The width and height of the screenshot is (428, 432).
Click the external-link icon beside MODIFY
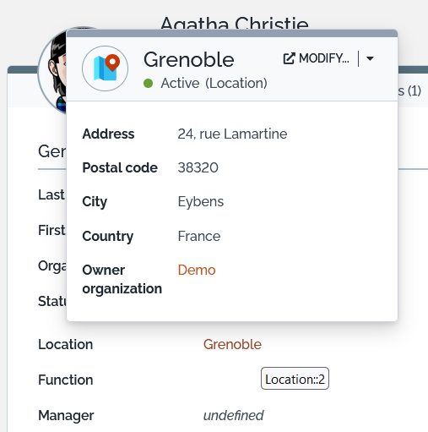[x=289, y=58]
